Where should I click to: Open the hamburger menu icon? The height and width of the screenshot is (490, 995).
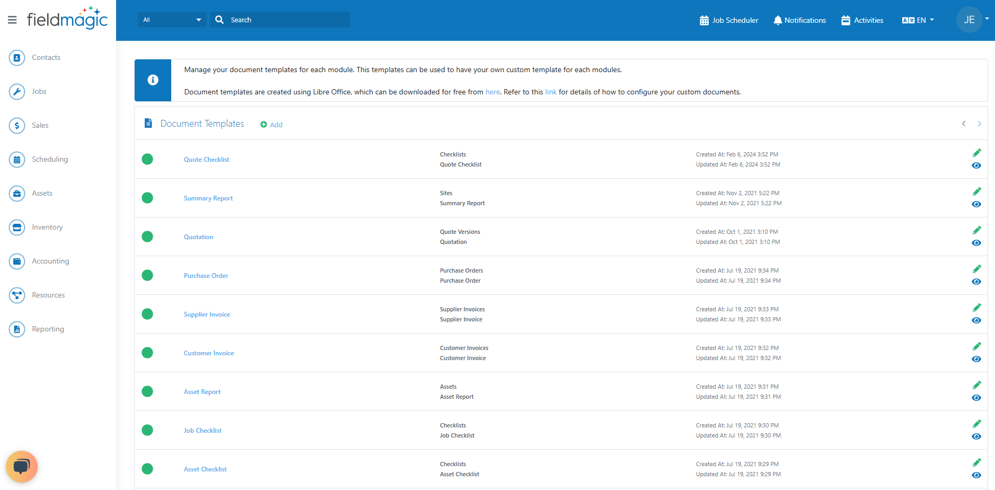(12, 20)
